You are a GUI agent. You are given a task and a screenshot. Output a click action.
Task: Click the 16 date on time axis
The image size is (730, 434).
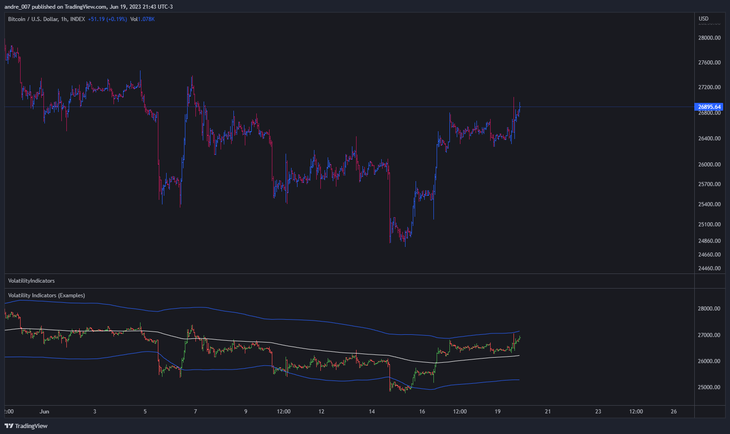pos(422,412)
